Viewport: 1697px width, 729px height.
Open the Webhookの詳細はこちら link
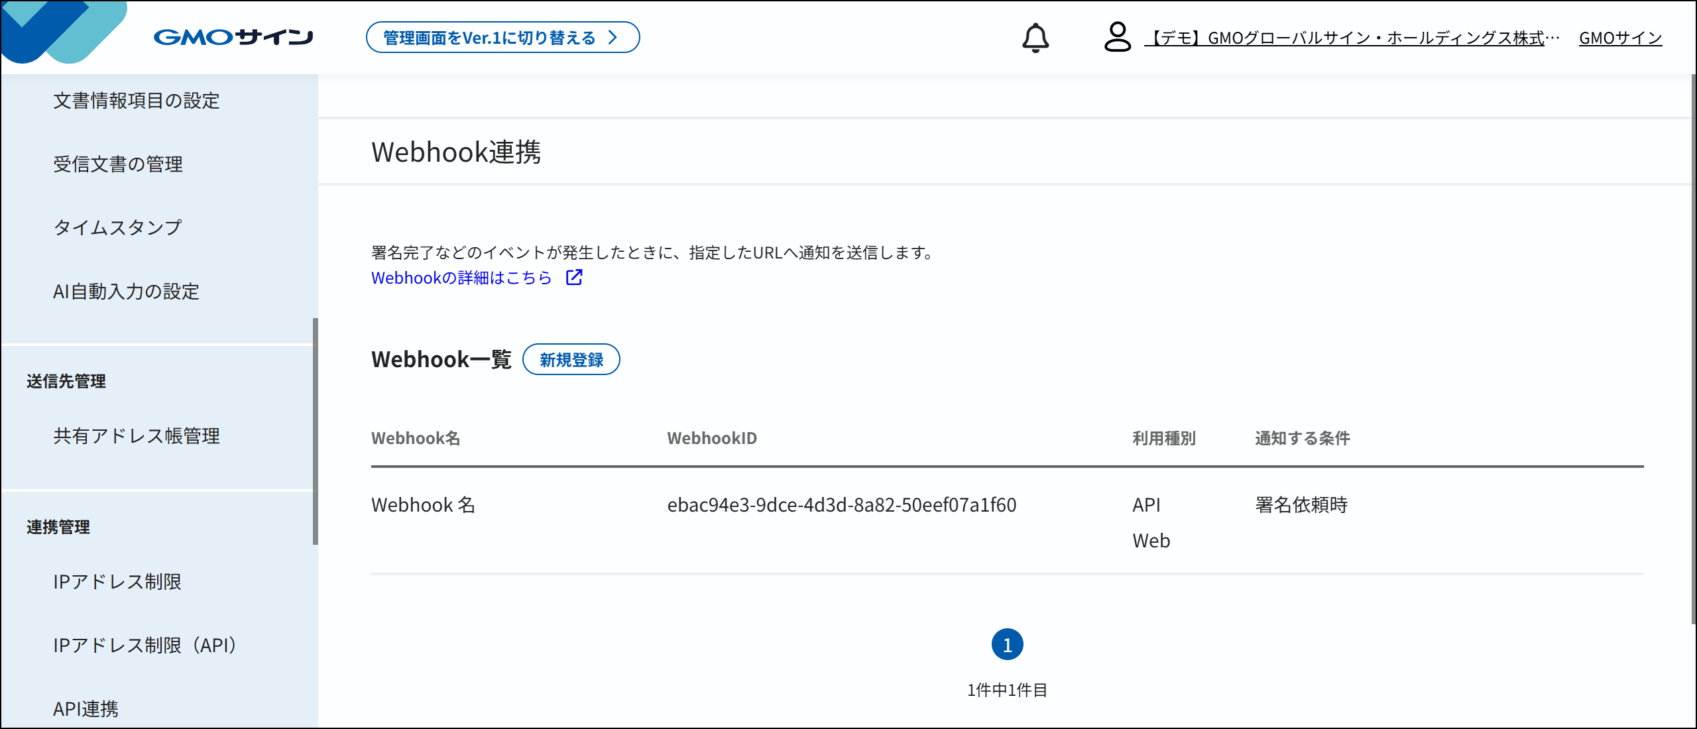point(461,278)
